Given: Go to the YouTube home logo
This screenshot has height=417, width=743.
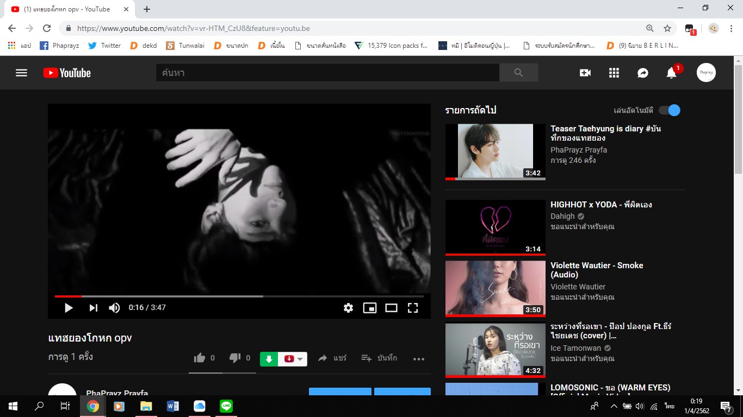Looking at the screenshot, I should [67, 73].
